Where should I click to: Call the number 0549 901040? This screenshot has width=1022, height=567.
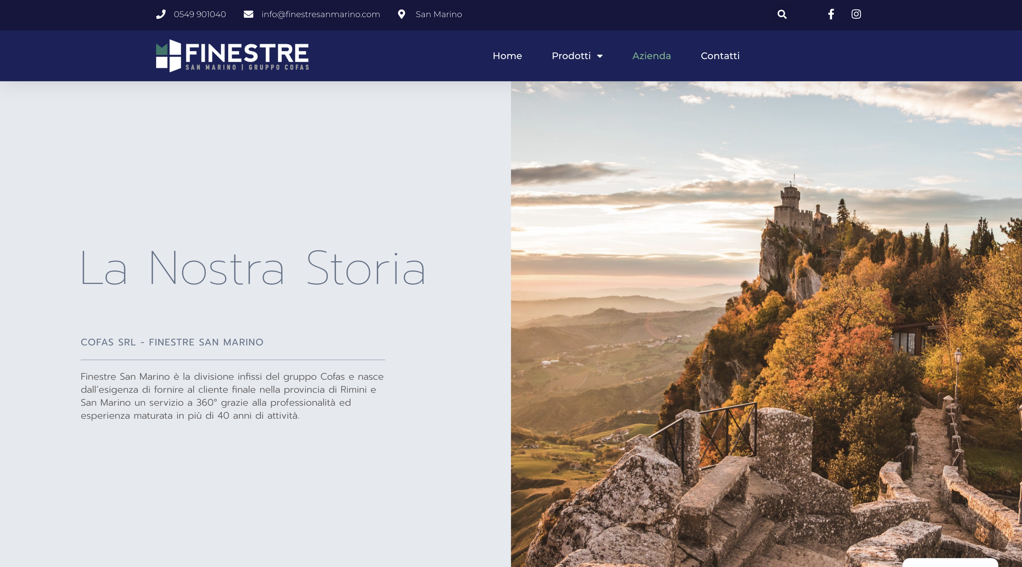200,14
